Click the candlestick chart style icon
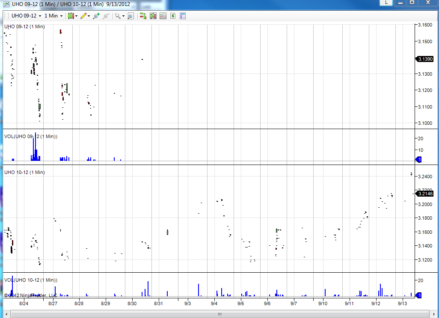The image size is (439, 318). (71, 16)
